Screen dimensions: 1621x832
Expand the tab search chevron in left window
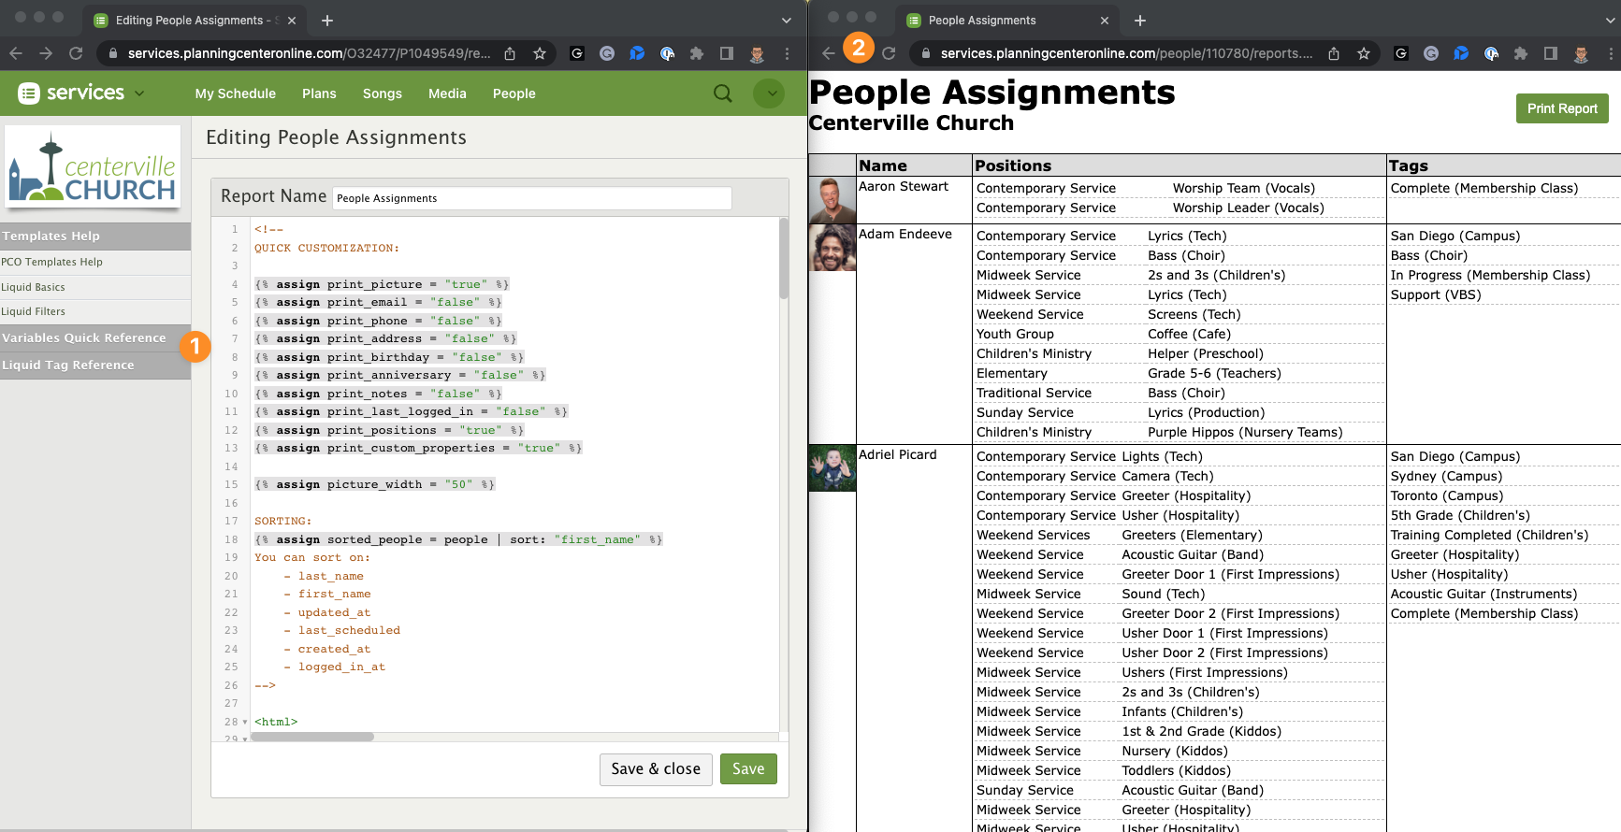787,20
